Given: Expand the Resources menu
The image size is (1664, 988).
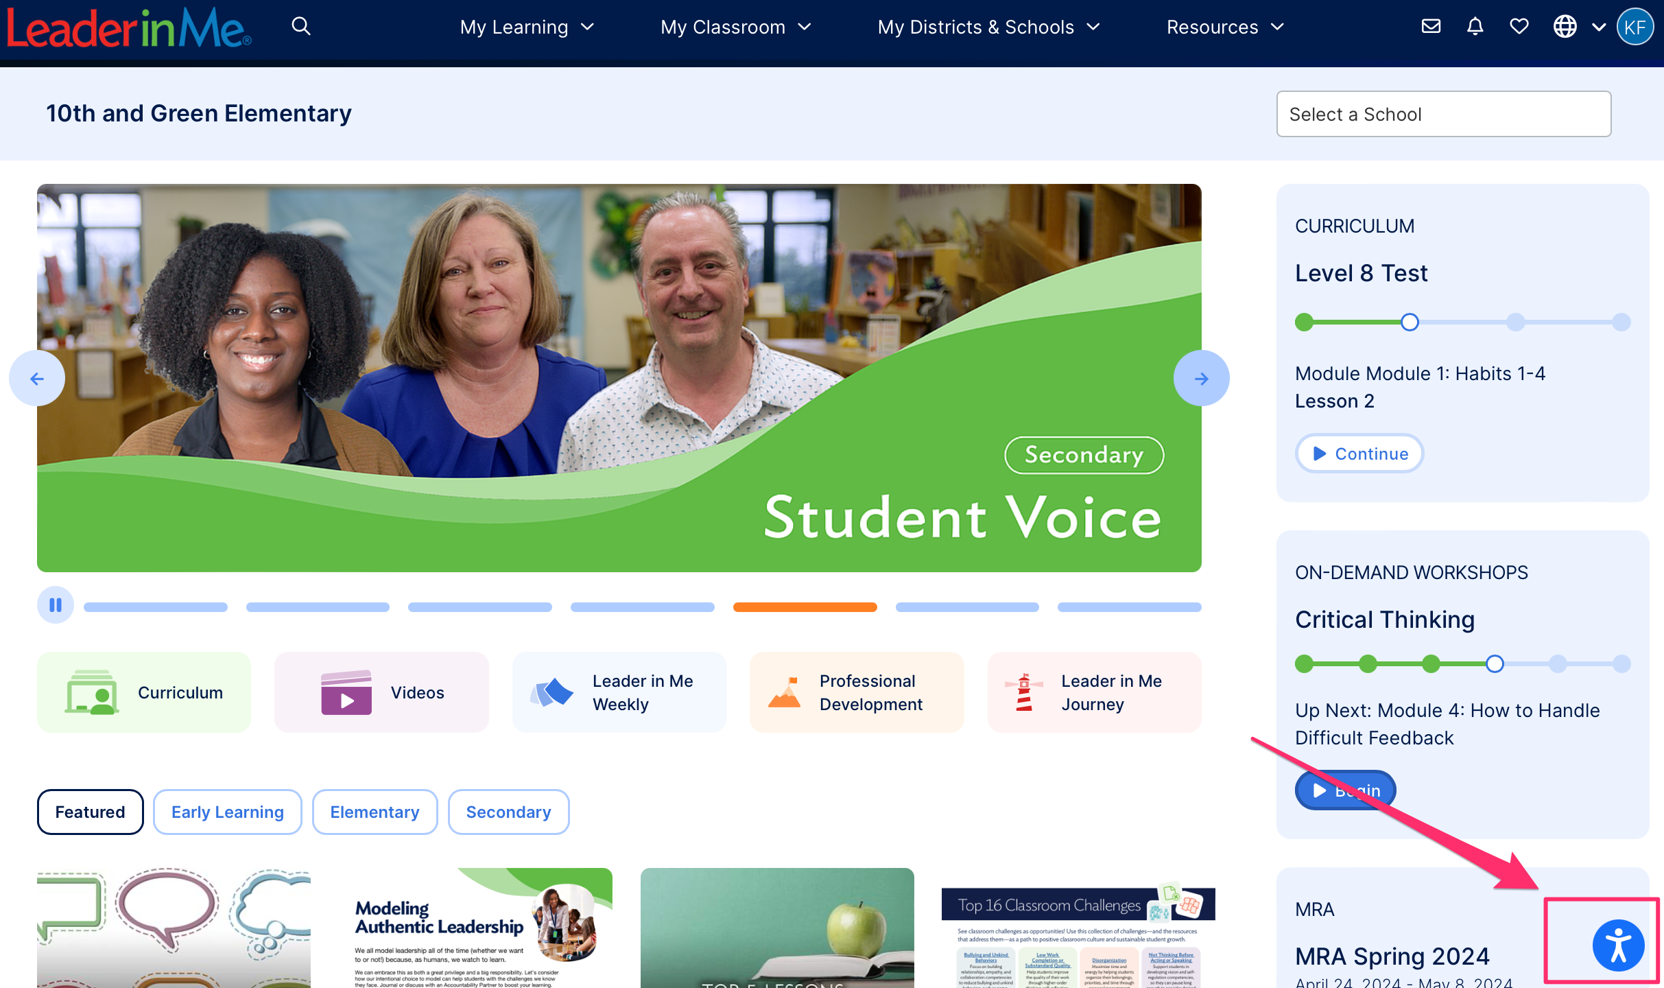Looking at the screenshot, I should point(1225,27).
